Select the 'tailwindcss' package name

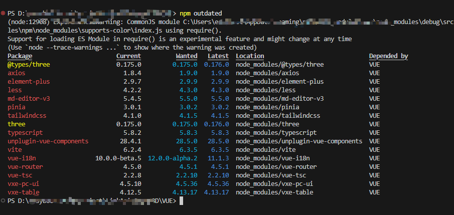27,116
